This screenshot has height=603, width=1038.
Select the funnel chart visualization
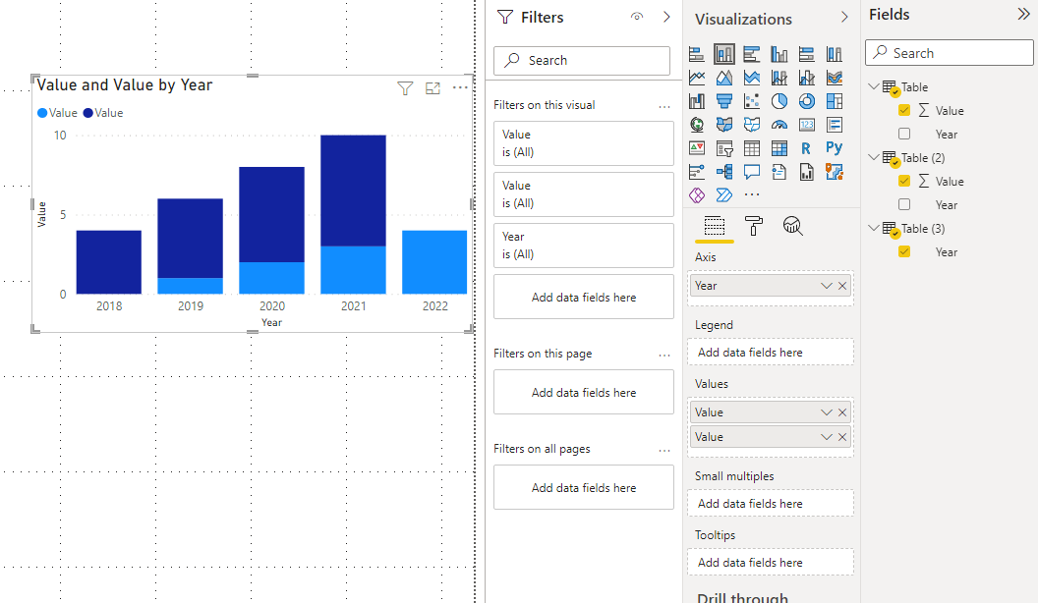coord(724,101)
